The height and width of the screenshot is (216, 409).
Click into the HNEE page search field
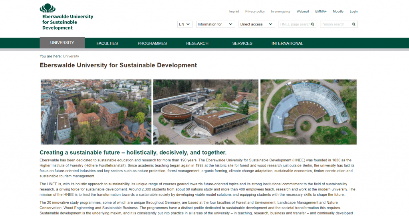tap(294, 24)
